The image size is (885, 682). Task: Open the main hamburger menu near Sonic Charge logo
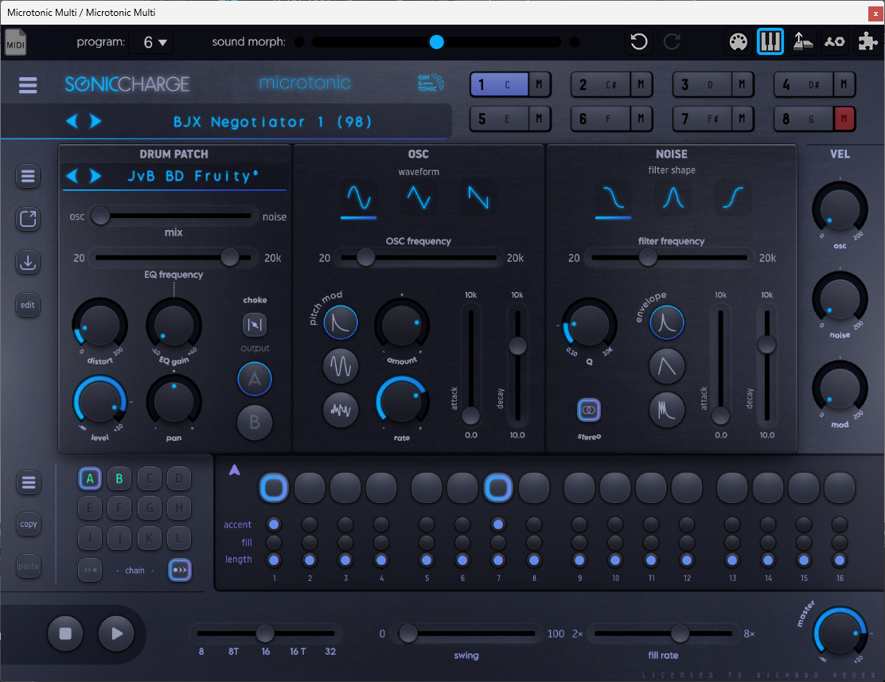[x=28, y=84]
